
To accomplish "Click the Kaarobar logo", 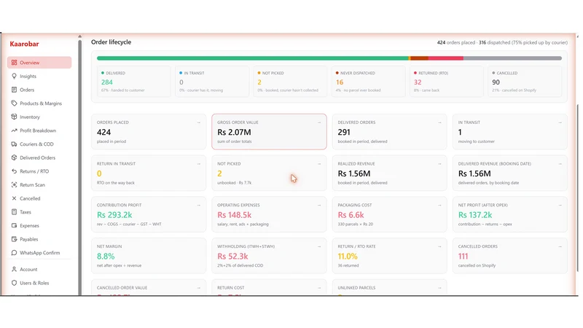I will coord(24,44).
